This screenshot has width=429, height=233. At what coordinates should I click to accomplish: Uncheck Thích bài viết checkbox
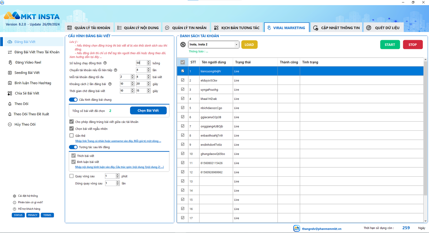pyautogui.click(x=73, y=156)
